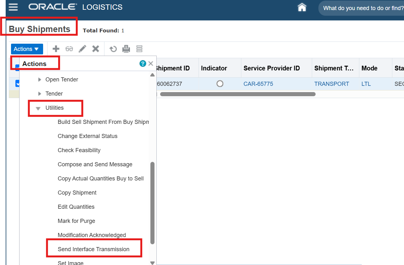This screenshot has height=265, width=404.
Task: Open the hamburger navigation menu
Action: pyautogui.click(x=13, y=7)
